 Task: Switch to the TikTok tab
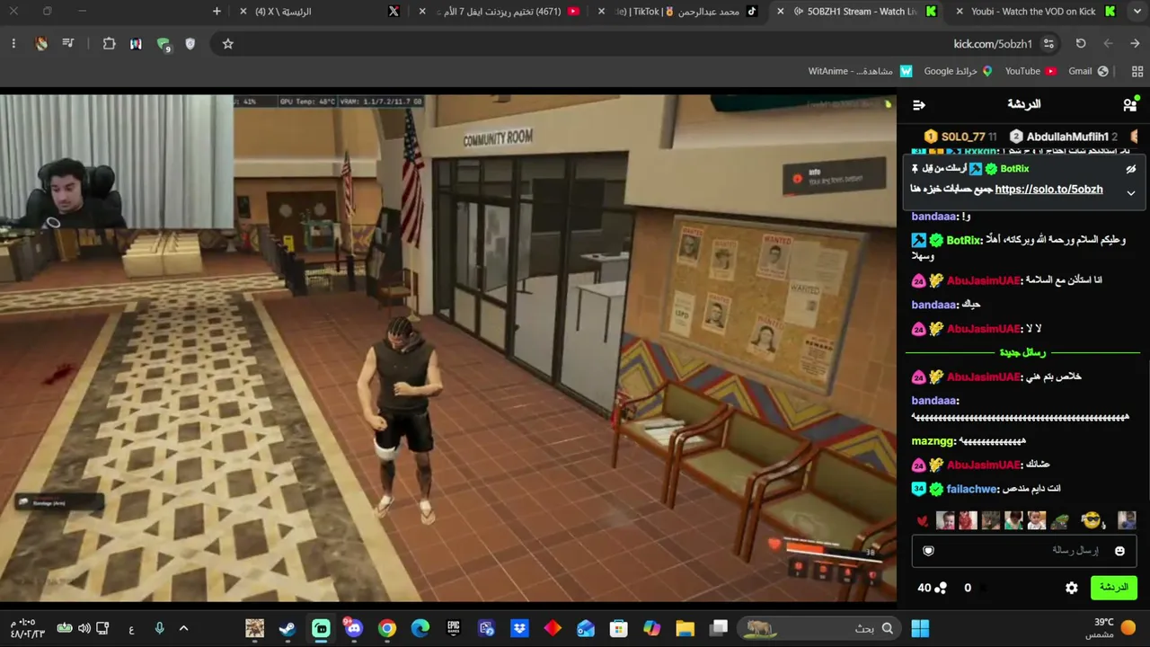tap(678, 12)
